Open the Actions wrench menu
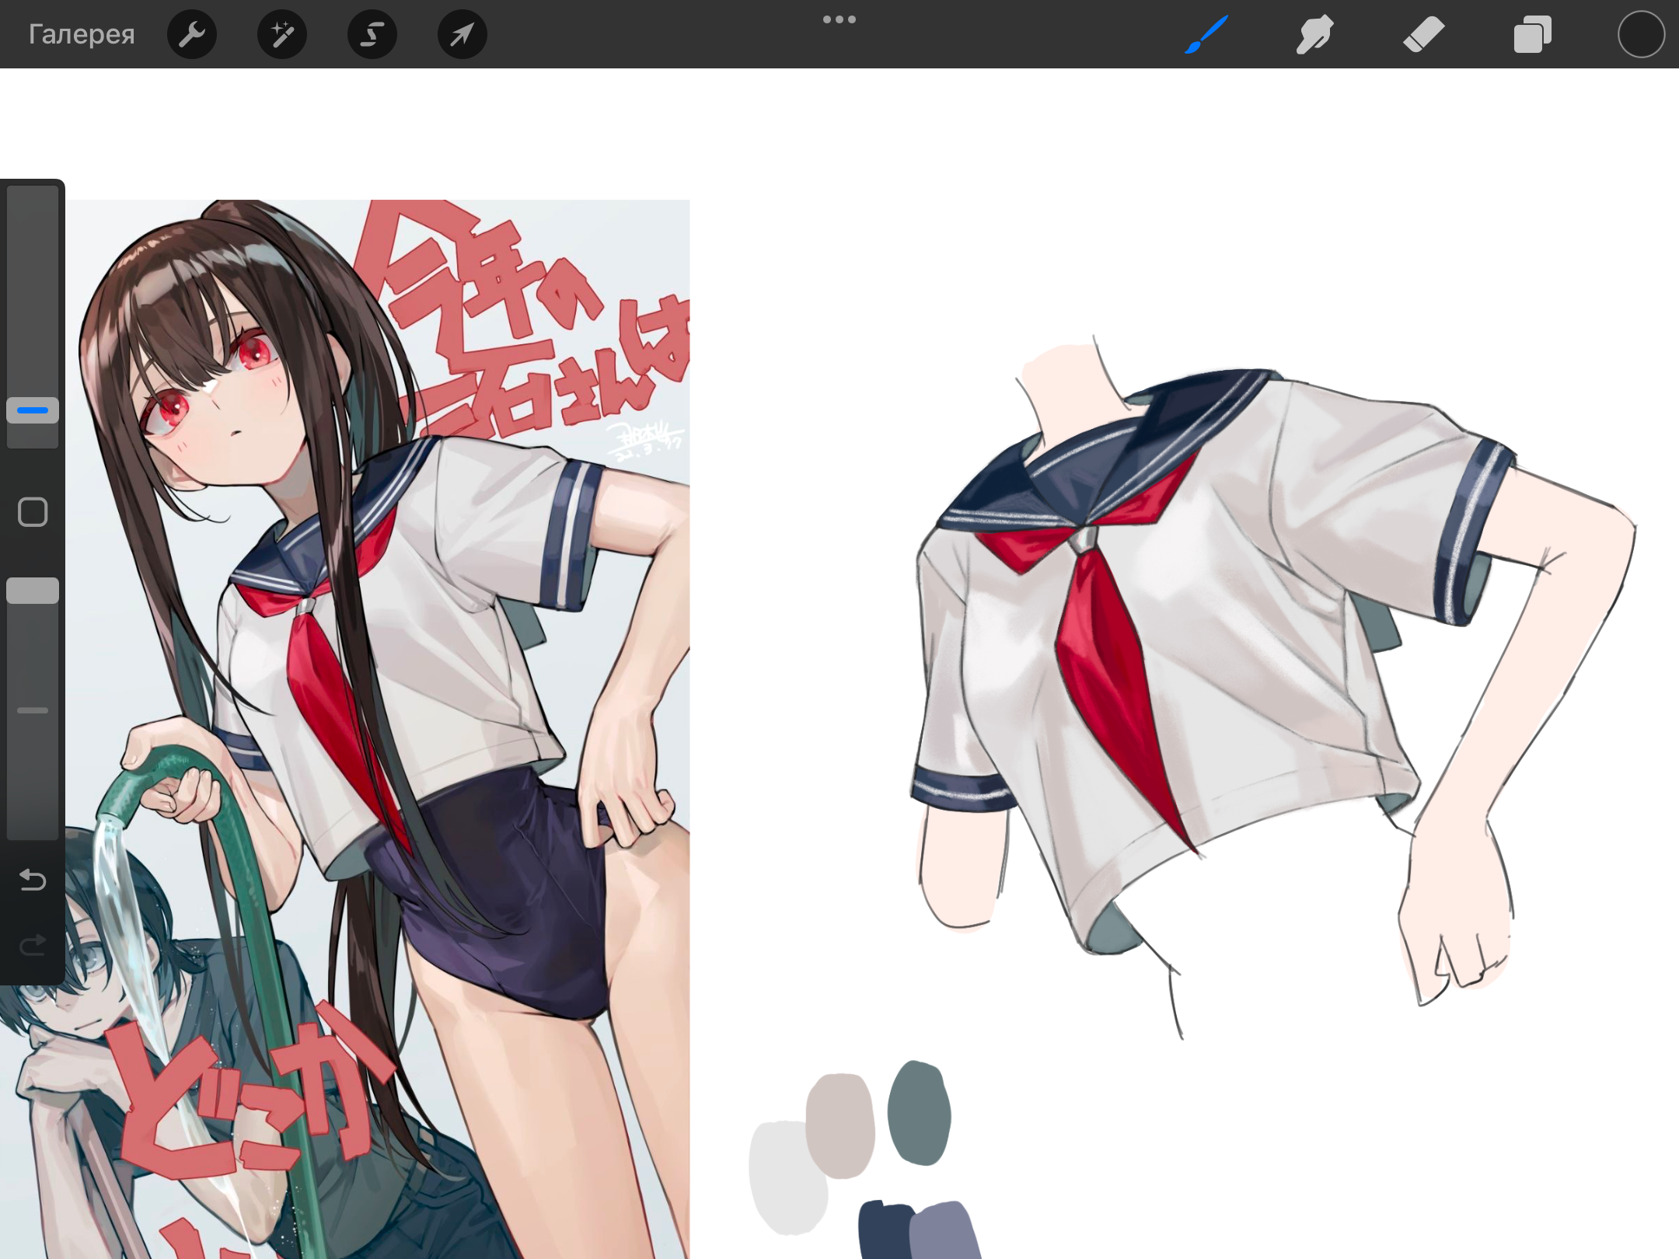This screenshot has width=1679, height=1259. click(191, 34)
